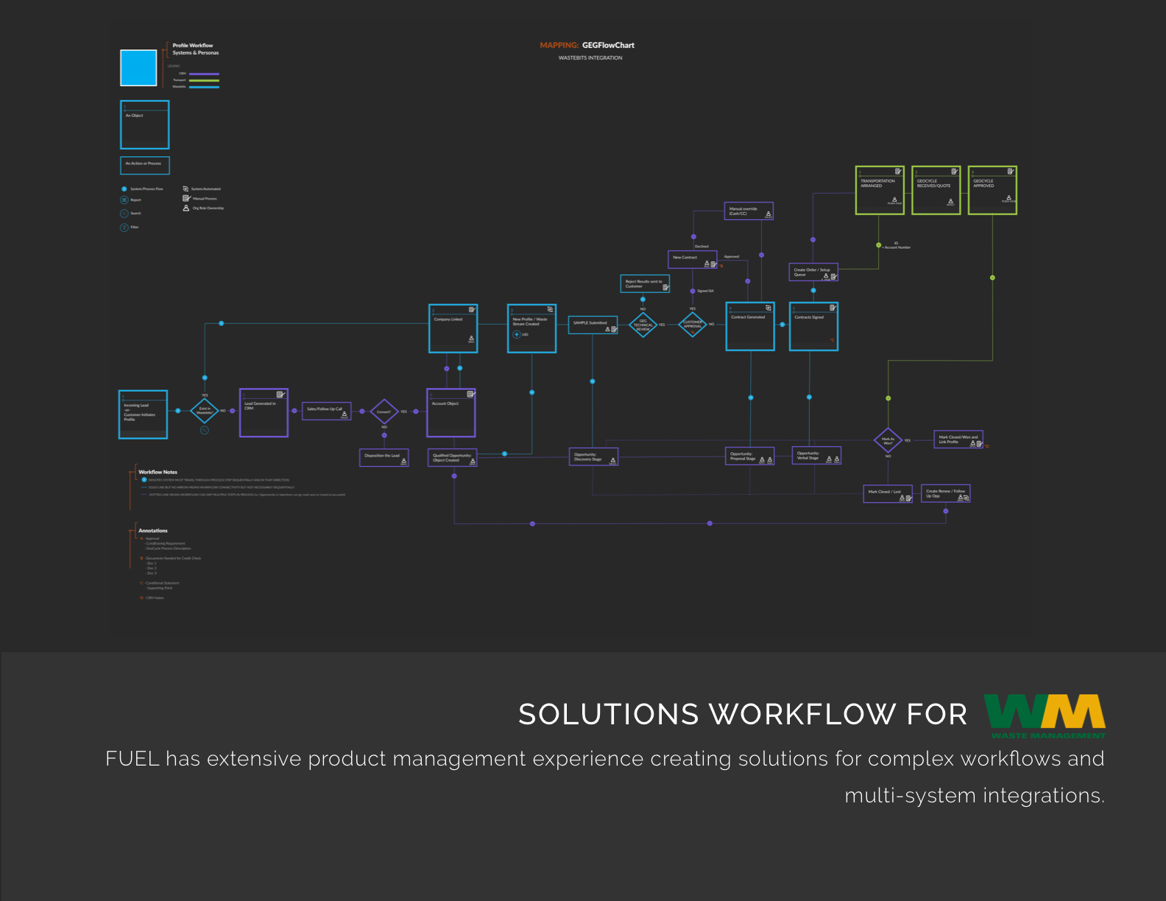Select the Mark As Won? decision diamond
1166x901 pixels.
888,440
